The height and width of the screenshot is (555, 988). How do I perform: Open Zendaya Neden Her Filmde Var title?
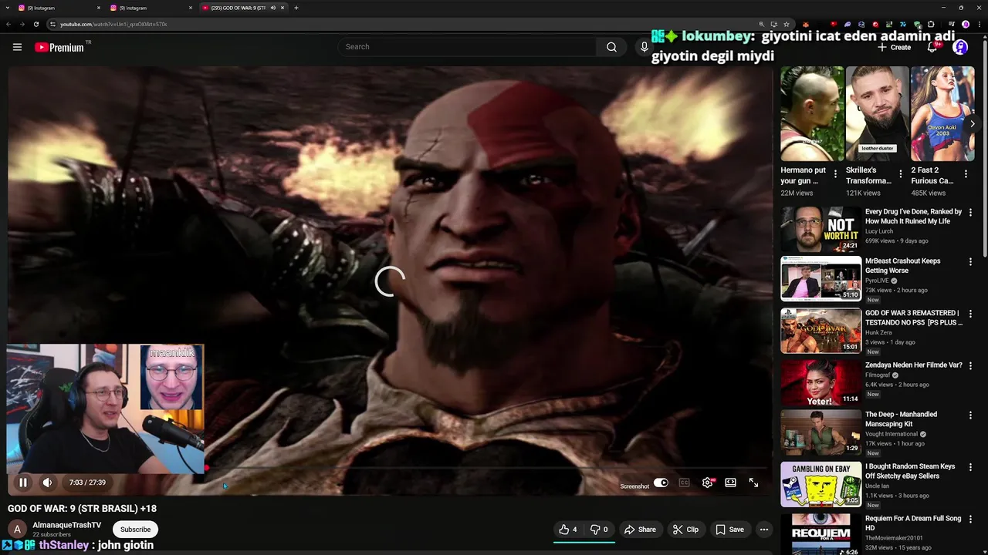(913, 365)
